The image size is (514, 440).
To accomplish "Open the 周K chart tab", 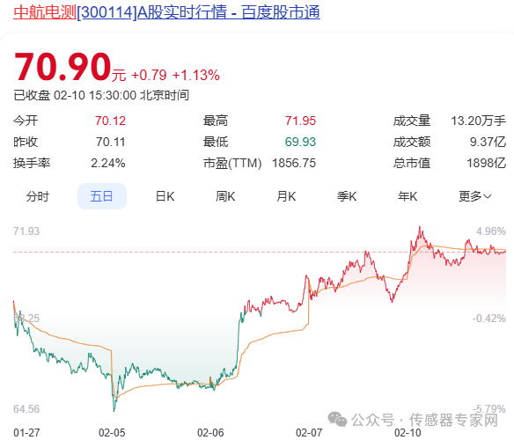I will coord(225,196).
